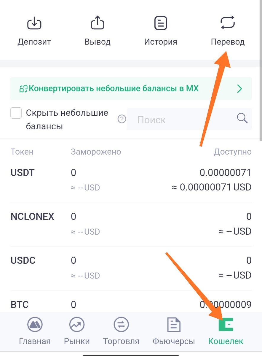The width and height of the screenshot is (262, 356).
Task: Click the Доступно column header
Action: click(233, 152)
